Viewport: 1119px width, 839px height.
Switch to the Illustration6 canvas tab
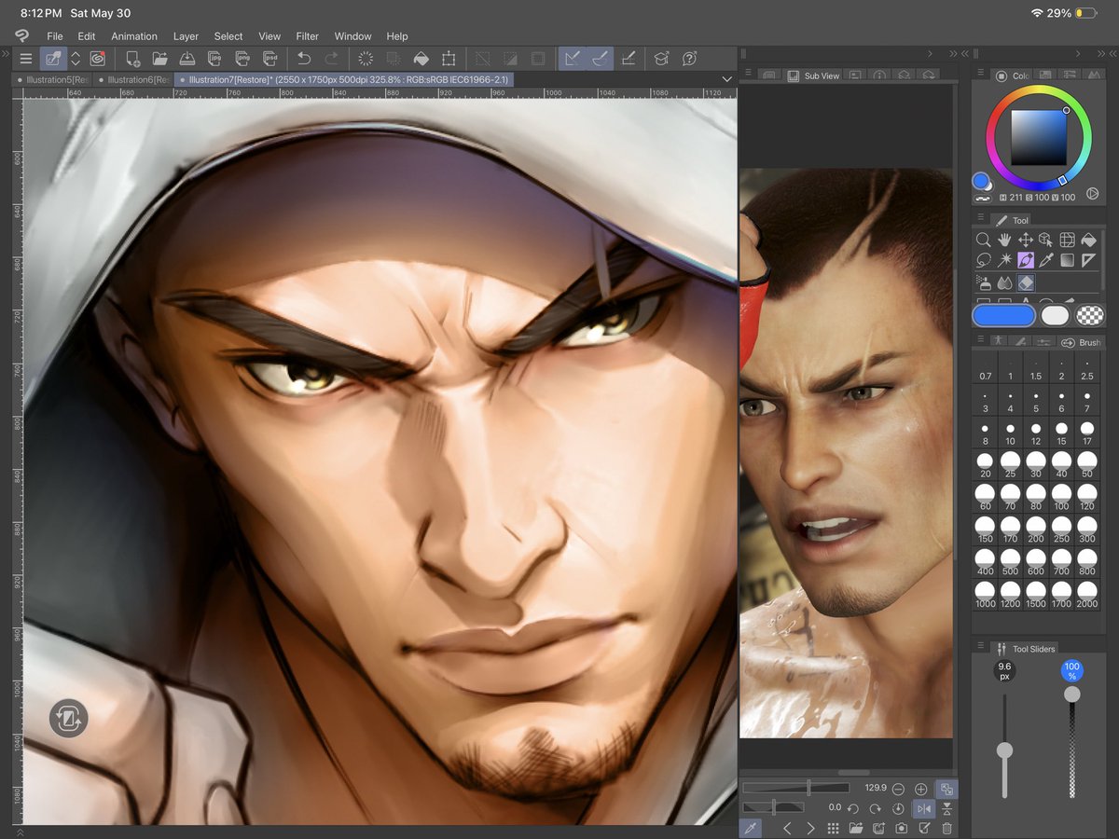(134, 80)
